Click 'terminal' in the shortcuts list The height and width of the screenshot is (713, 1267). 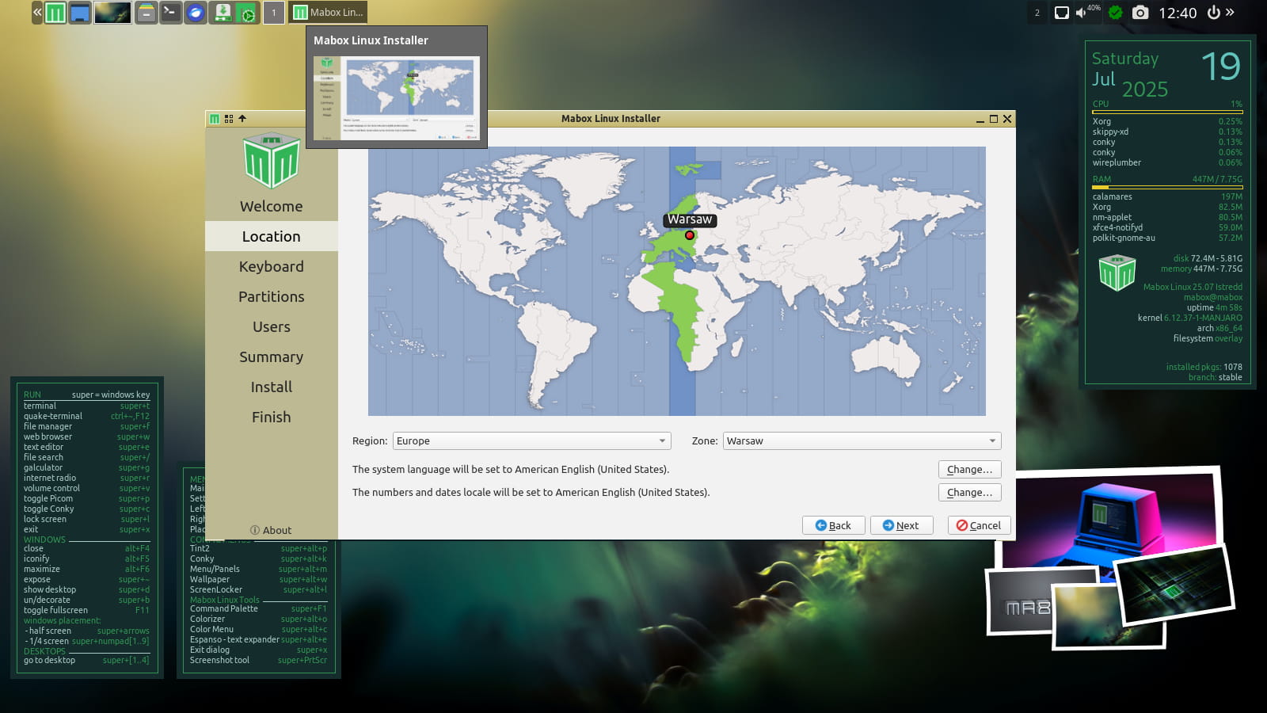click(x=40, y=406)
